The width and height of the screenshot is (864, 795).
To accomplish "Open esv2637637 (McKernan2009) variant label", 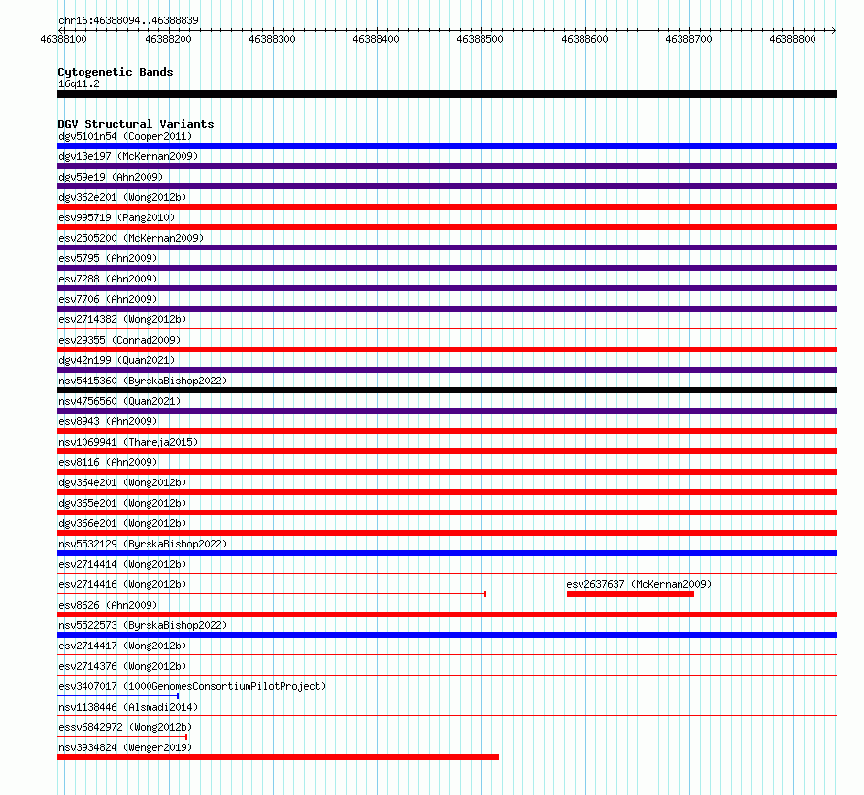I will click(639, 584).
